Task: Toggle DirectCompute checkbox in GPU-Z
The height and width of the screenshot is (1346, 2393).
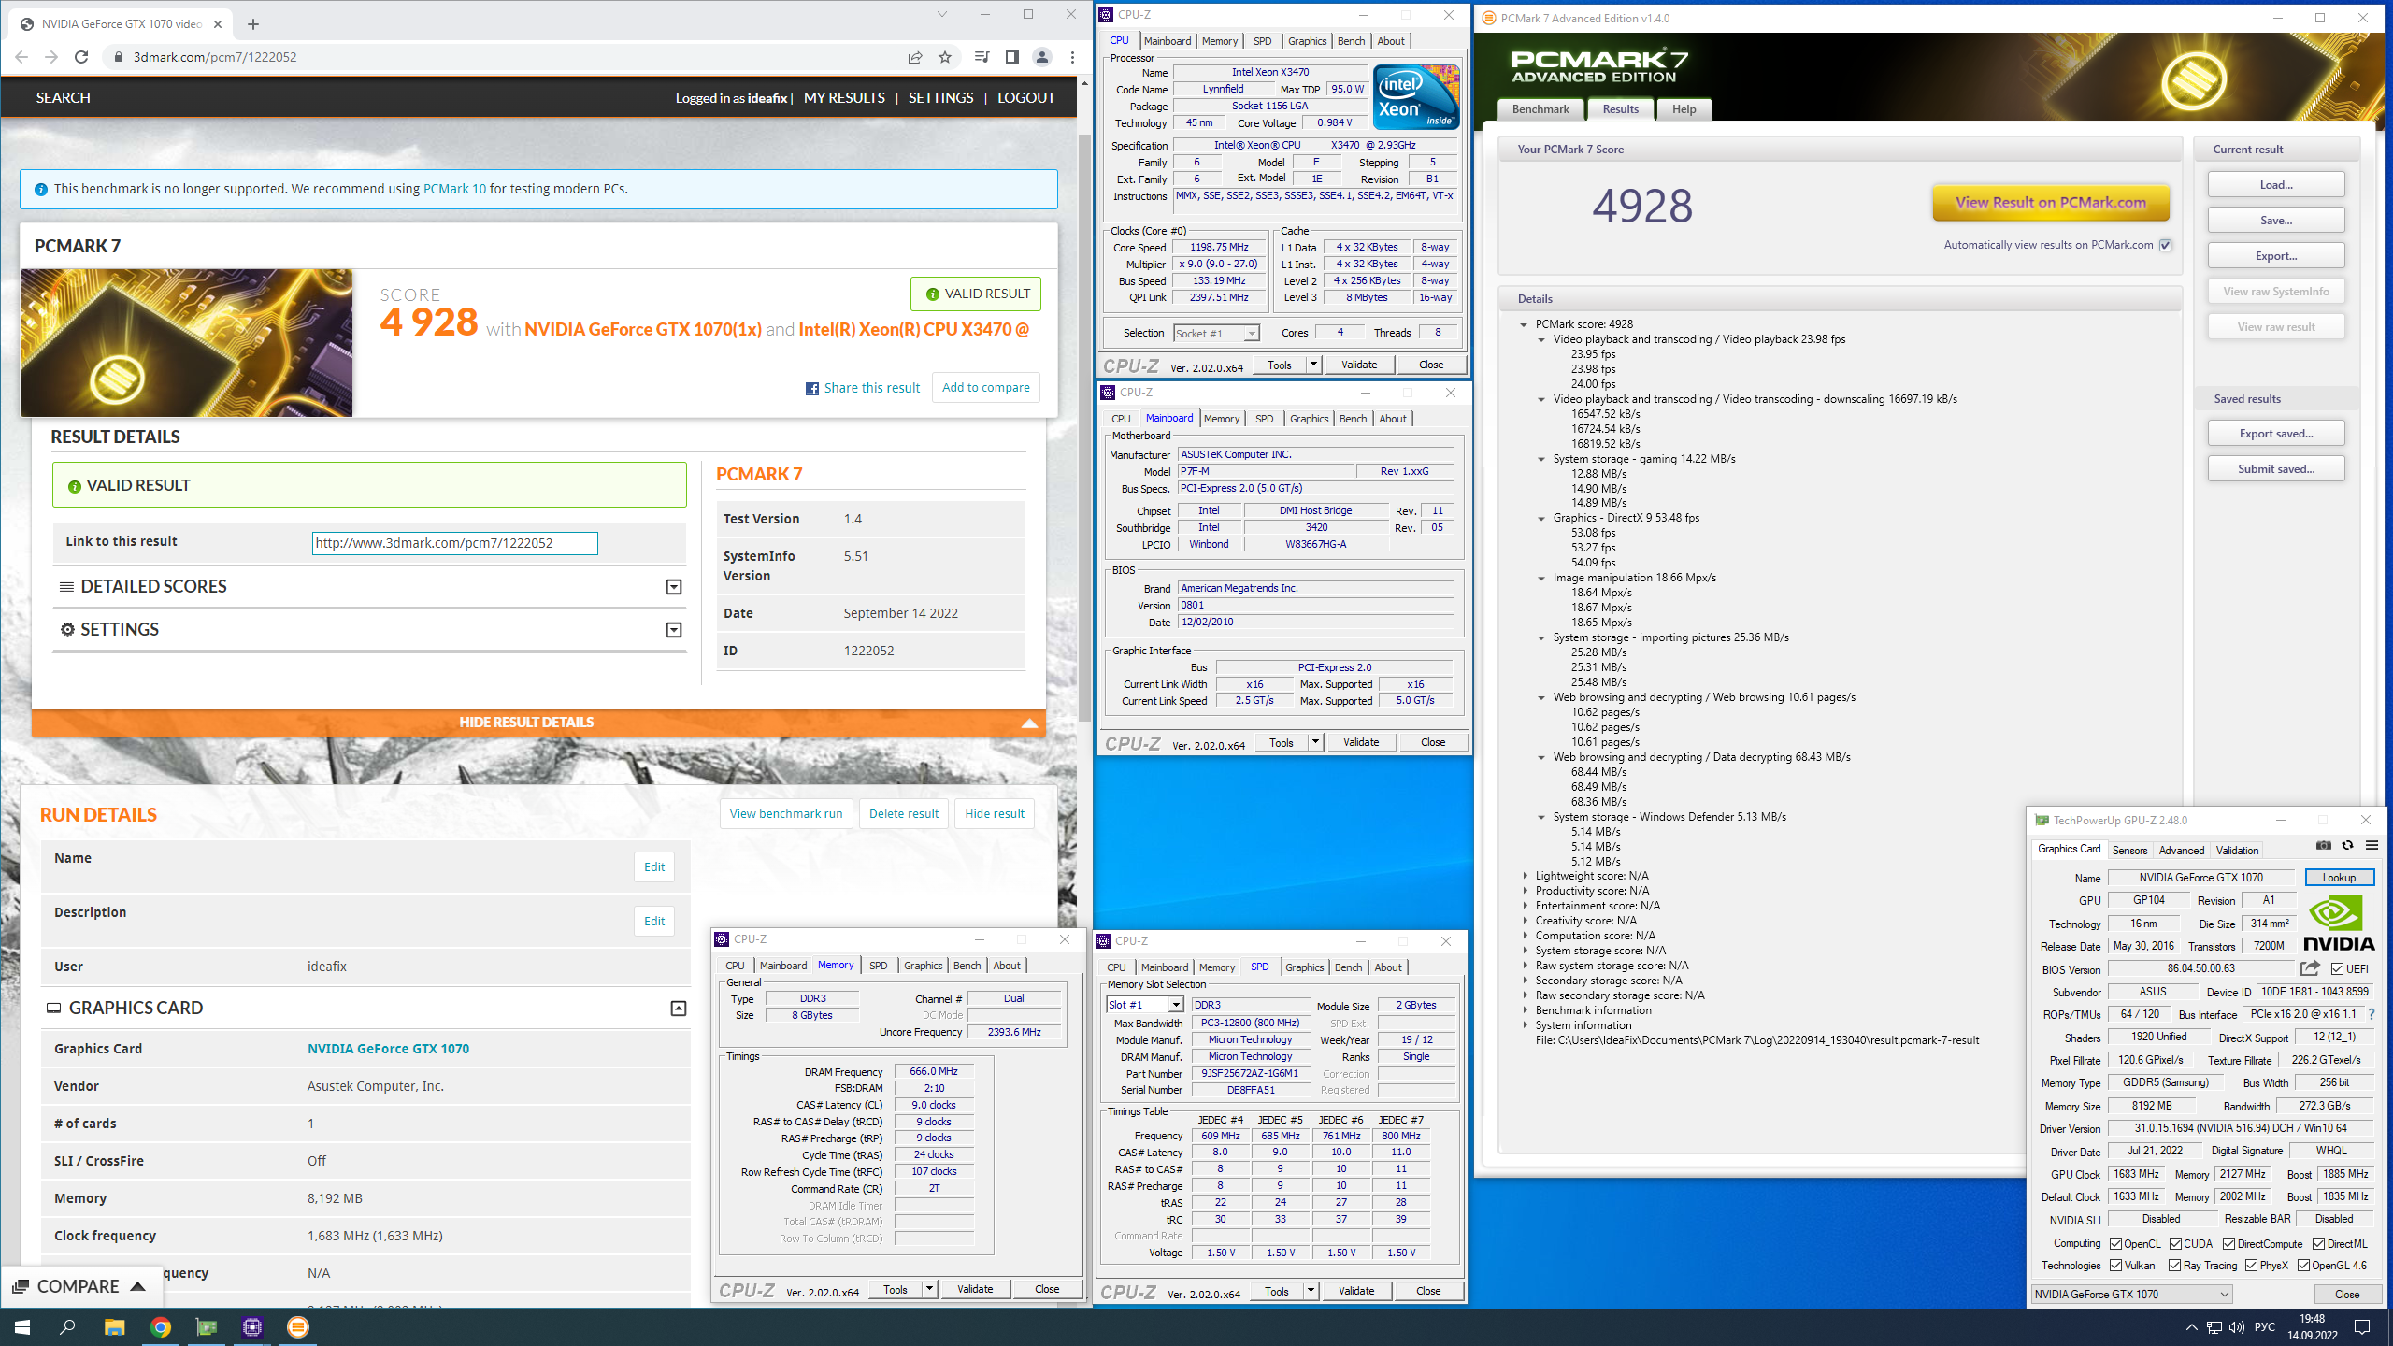Action: click(2228, 1244)
